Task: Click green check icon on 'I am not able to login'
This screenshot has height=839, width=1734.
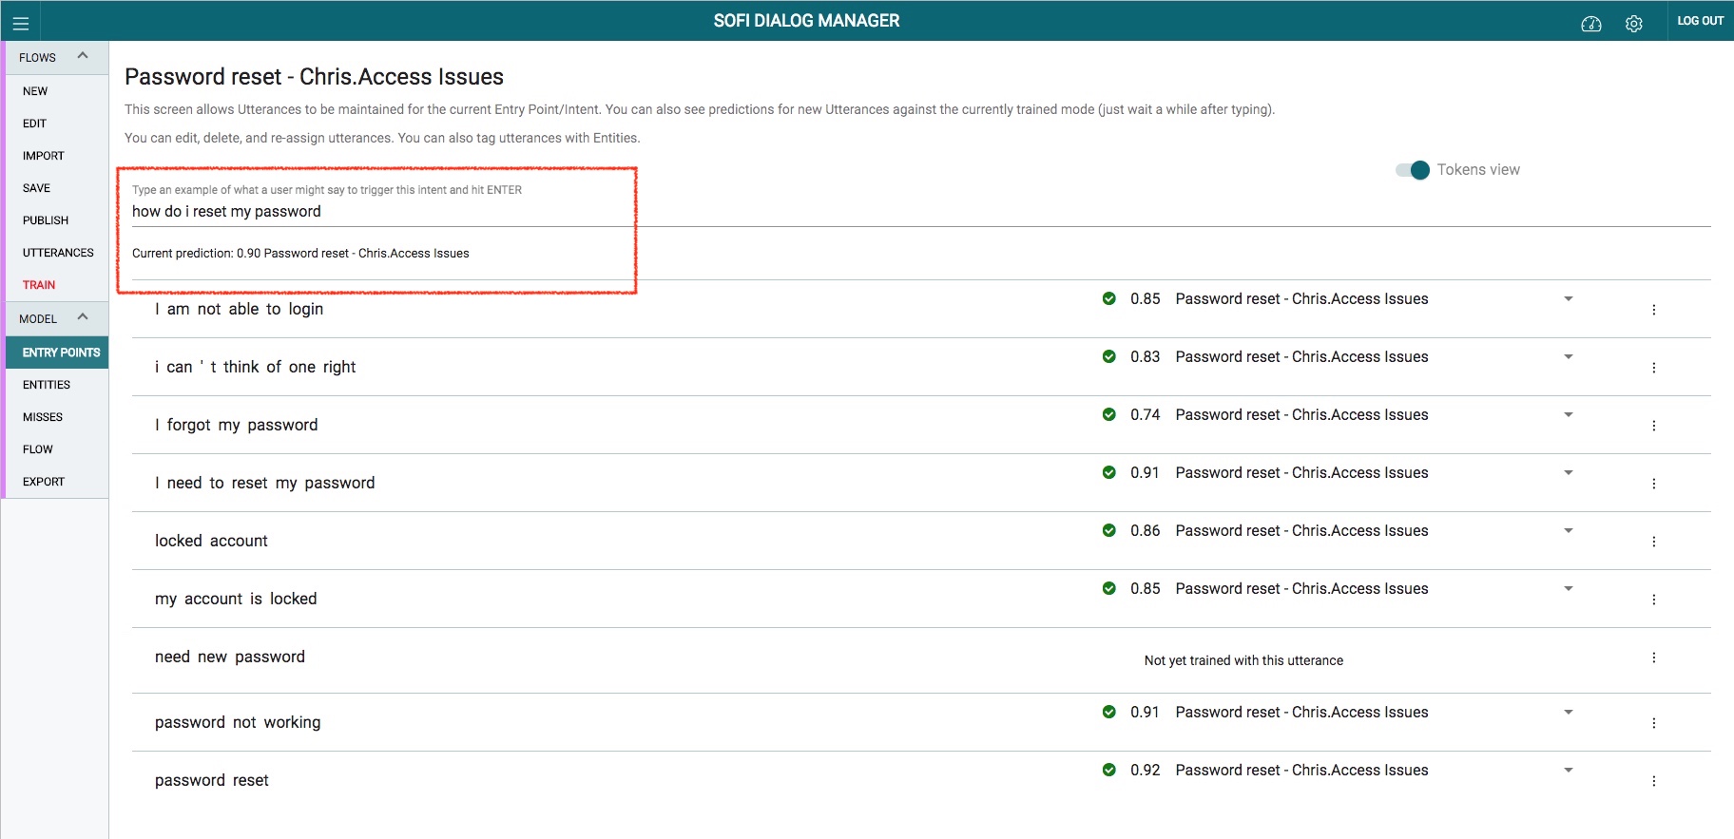Action: (x=1108, y=298)
